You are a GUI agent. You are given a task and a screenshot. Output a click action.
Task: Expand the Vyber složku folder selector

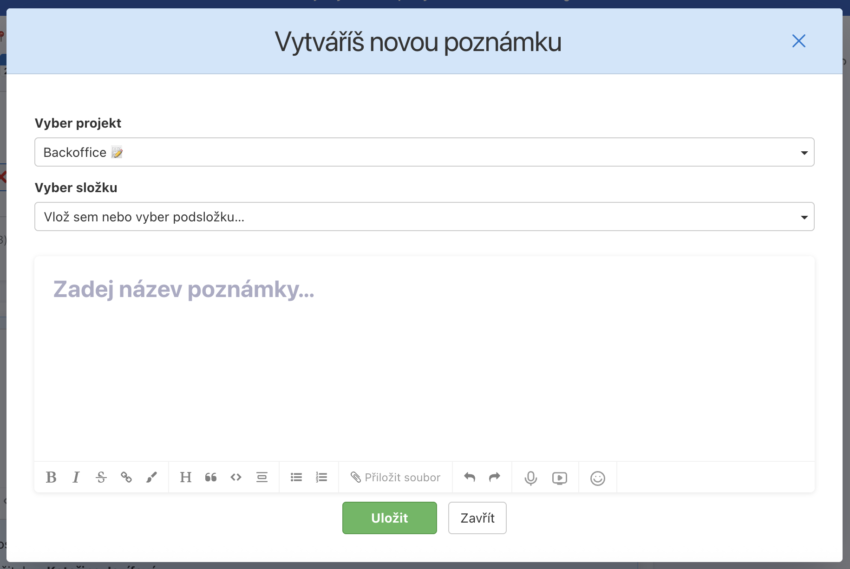pos(424,217)
